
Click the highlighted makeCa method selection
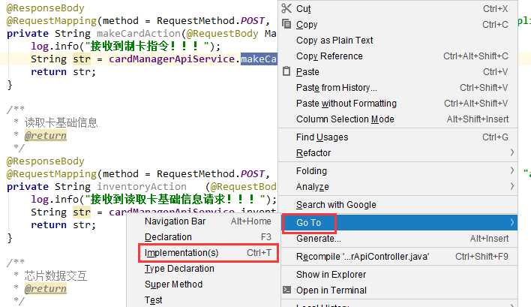coord(259,59)
